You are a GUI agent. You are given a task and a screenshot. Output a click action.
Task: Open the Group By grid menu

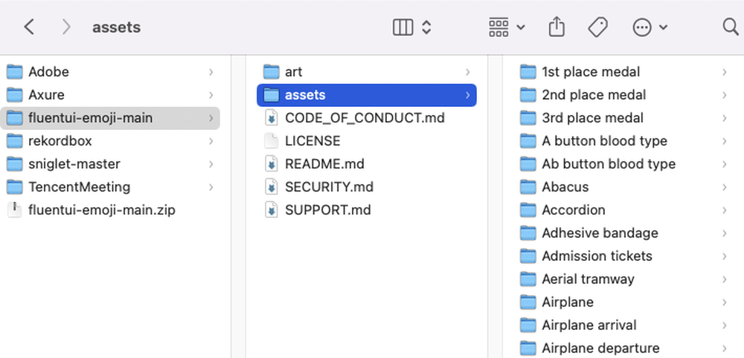(507, 27)
